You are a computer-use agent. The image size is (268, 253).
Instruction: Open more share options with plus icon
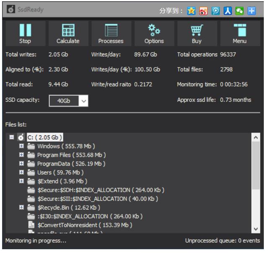[252, 11]
